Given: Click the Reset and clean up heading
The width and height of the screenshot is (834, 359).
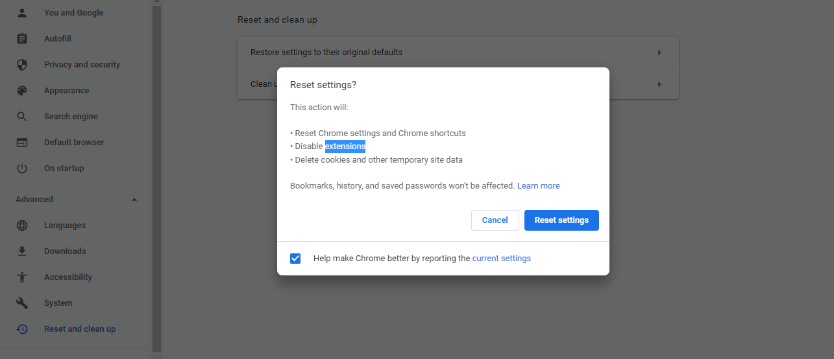Looking at the screenshot, I should click(x=277, y=20).
